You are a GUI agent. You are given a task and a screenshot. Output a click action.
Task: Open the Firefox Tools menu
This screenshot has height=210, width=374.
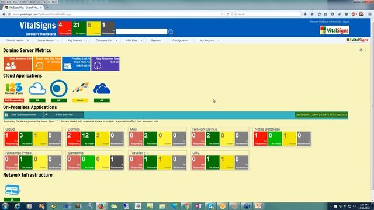point(47,2)
